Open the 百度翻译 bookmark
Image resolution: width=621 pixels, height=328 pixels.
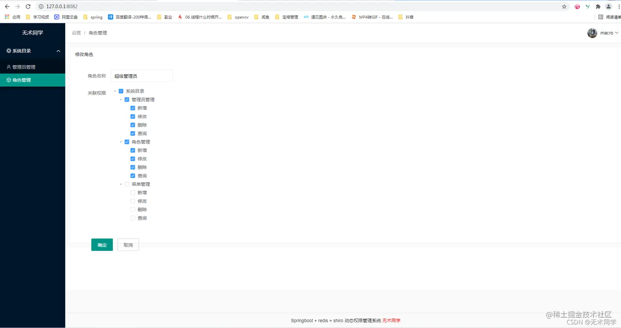tap(129, 17)
